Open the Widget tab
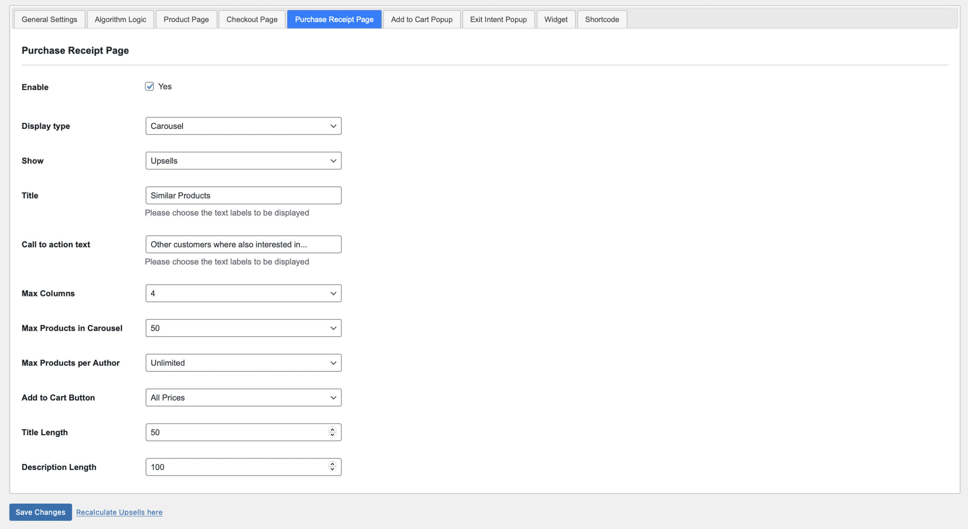 (556, 19)
